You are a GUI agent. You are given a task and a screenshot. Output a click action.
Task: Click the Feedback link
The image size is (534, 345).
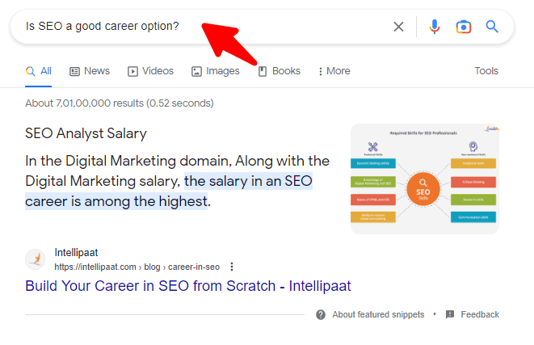(480, 314)
